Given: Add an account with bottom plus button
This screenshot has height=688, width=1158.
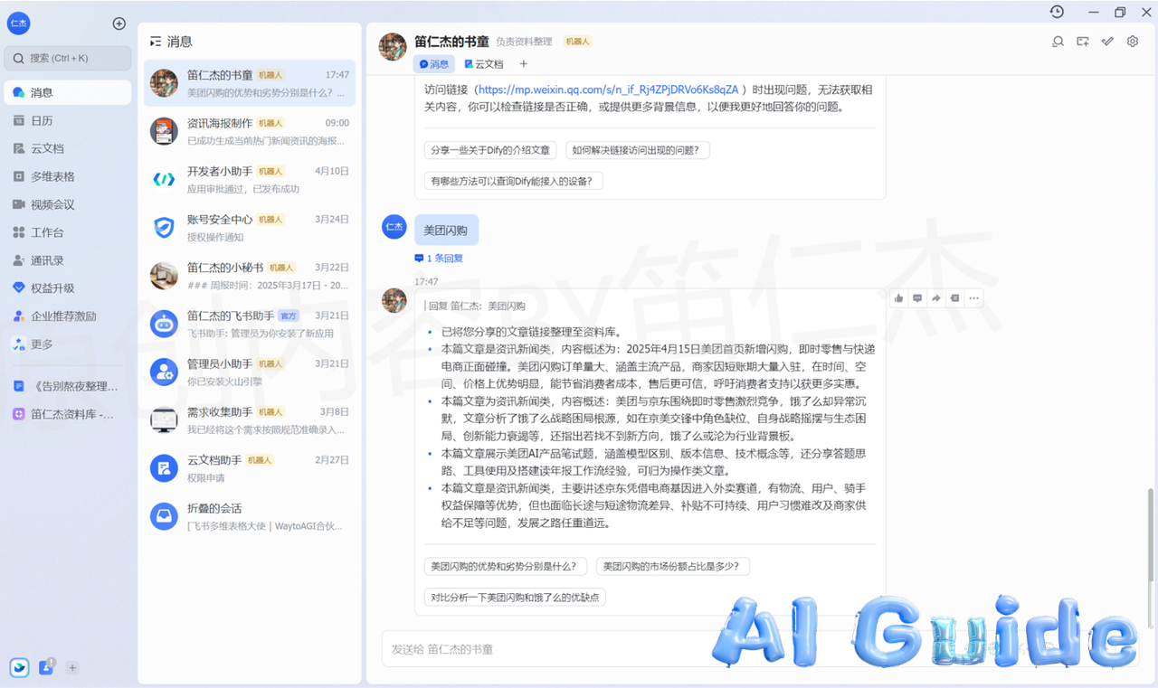Looking at the screenshot, I should click(72, 668).
